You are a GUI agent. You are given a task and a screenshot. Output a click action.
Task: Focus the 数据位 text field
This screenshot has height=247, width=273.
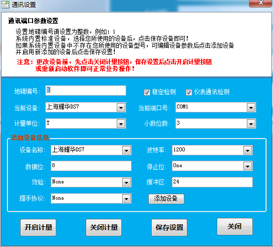pos(91,166)
